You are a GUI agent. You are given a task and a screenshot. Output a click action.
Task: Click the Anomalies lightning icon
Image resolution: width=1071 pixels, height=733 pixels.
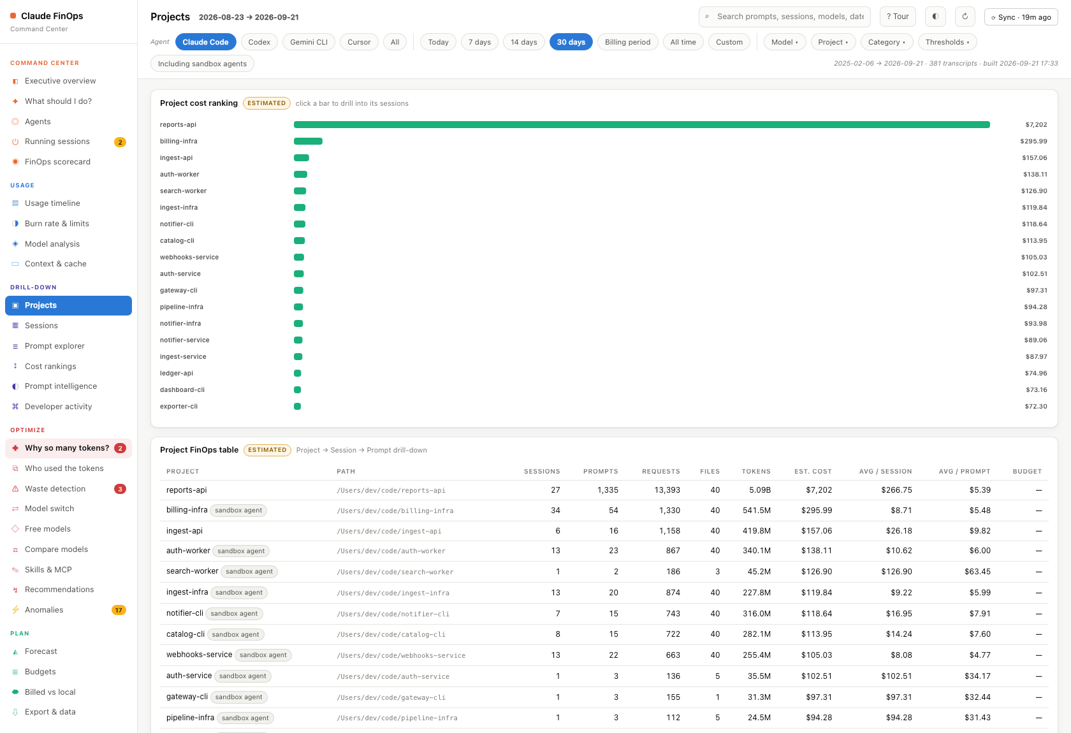coord(15,610)
